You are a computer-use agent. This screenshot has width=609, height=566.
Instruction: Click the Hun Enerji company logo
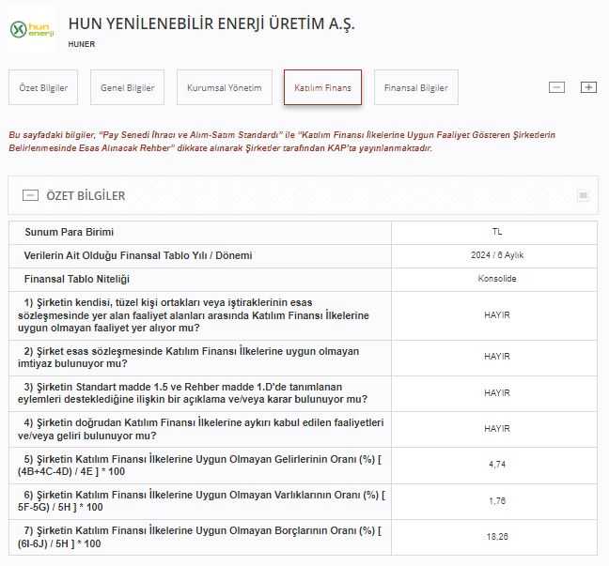(32, 29)
